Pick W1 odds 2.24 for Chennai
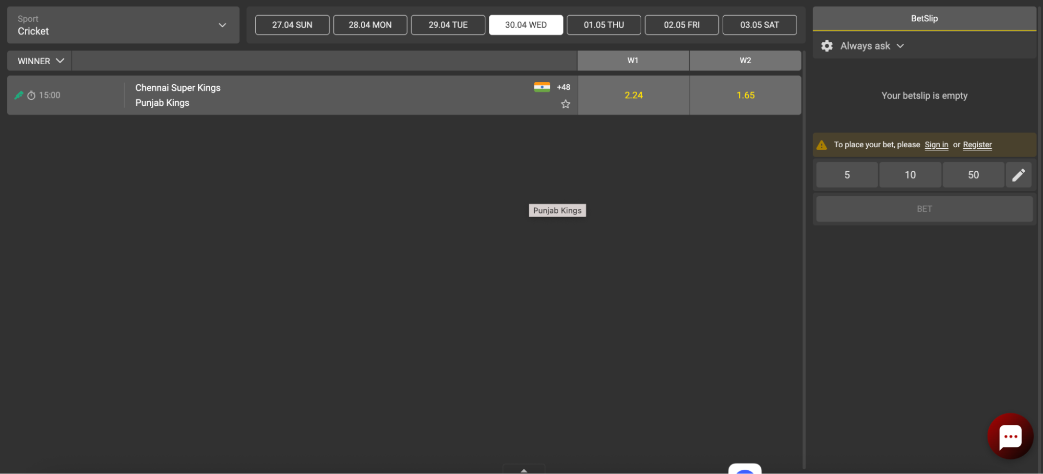Image resolution: width=1043 pixels, height=474 pixels. point(633,96)
